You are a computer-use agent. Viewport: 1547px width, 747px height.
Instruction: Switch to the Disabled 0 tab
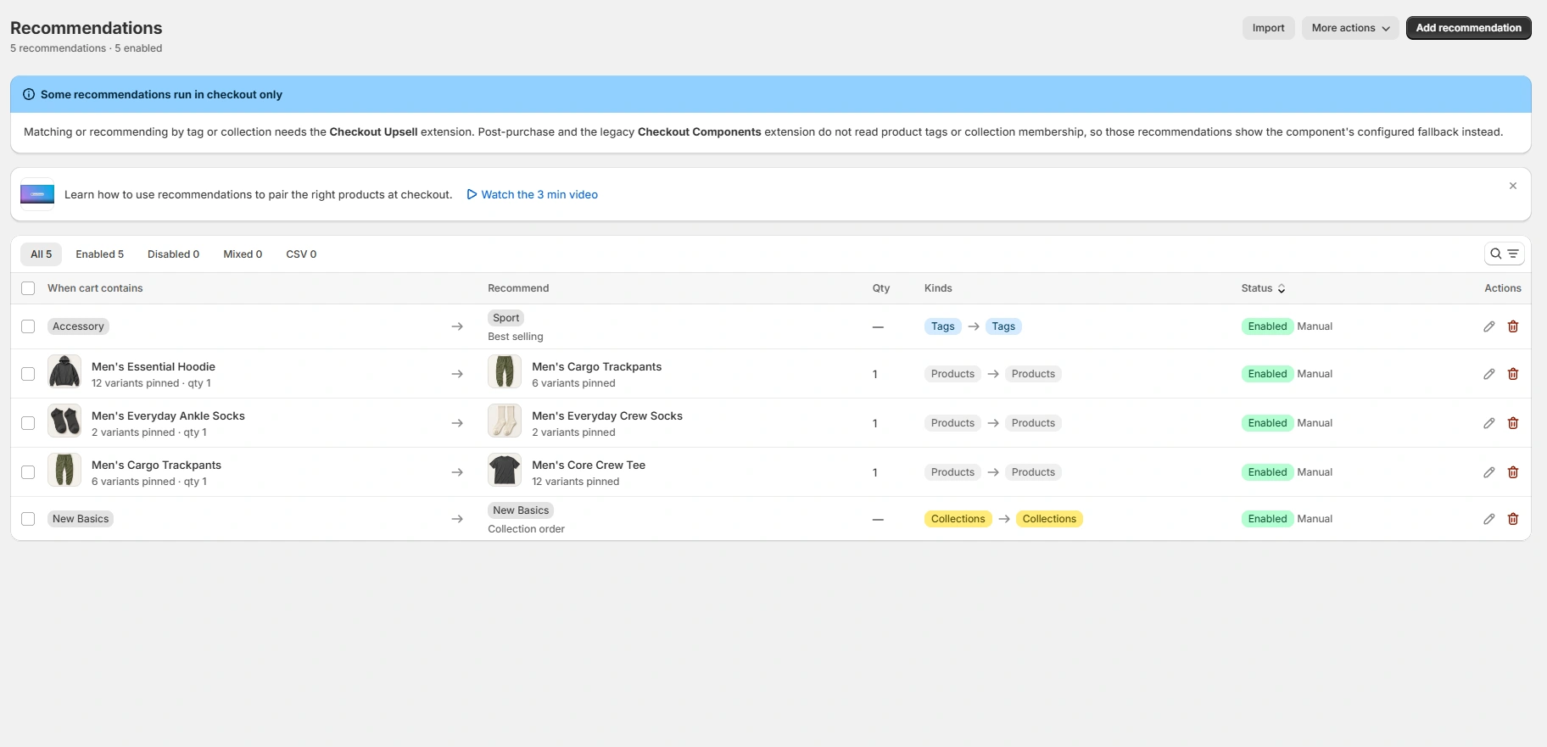173,254
